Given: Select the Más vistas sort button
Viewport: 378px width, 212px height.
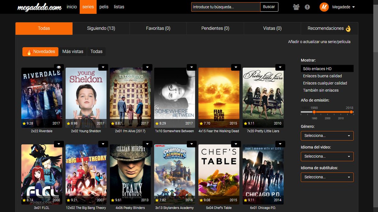Looking at the screenshot, I should point(73,52).
